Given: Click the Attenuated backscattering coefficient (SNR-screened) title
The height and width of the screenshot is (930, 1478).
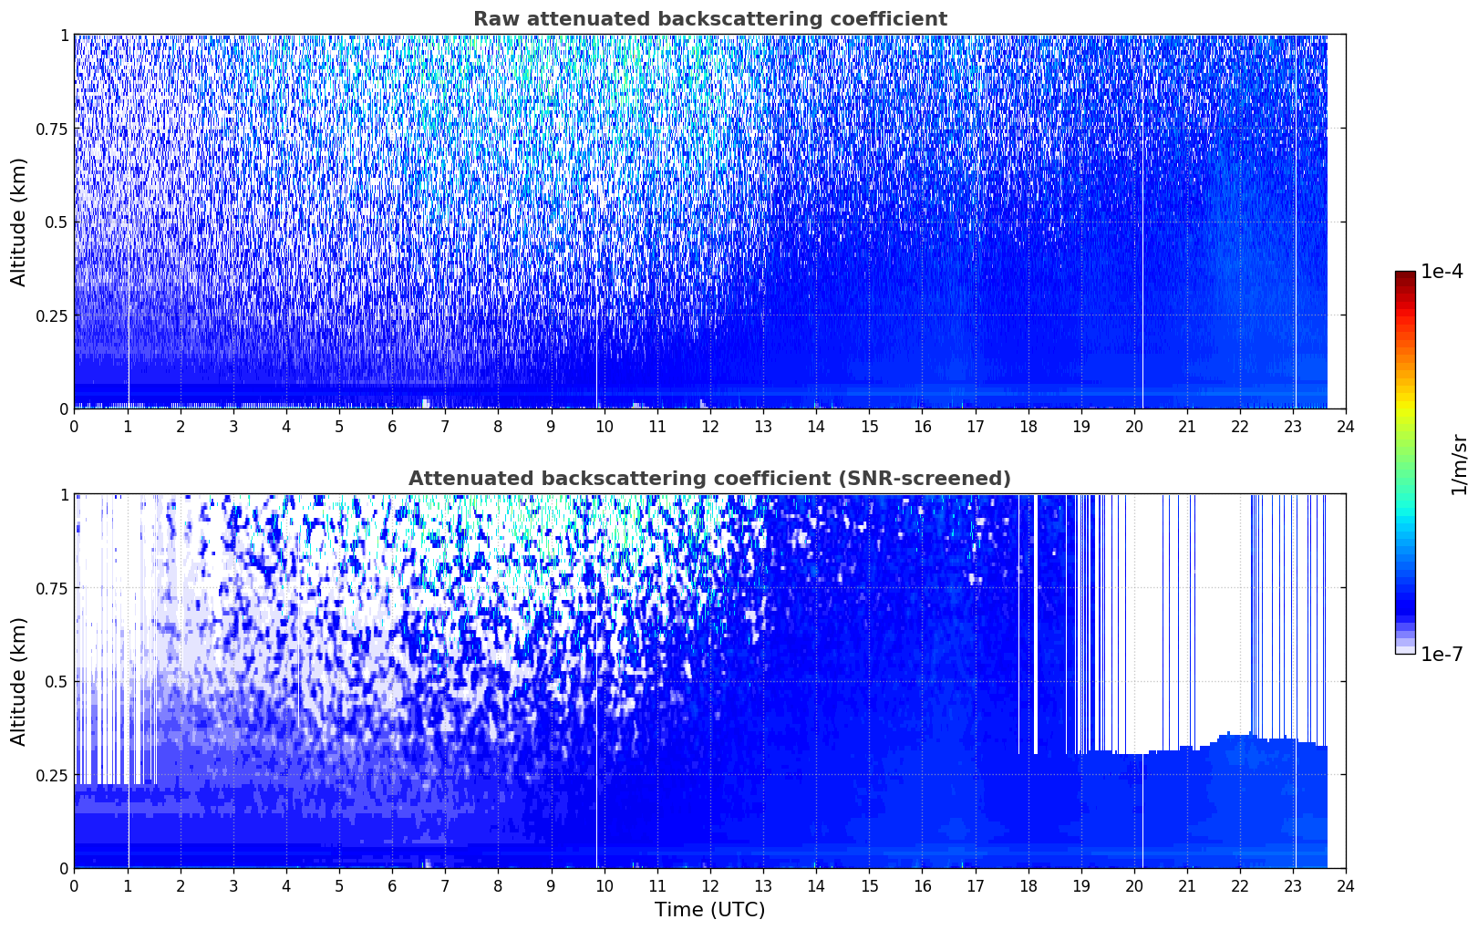Looking at the screenshot, I should [x=709, y=479].
